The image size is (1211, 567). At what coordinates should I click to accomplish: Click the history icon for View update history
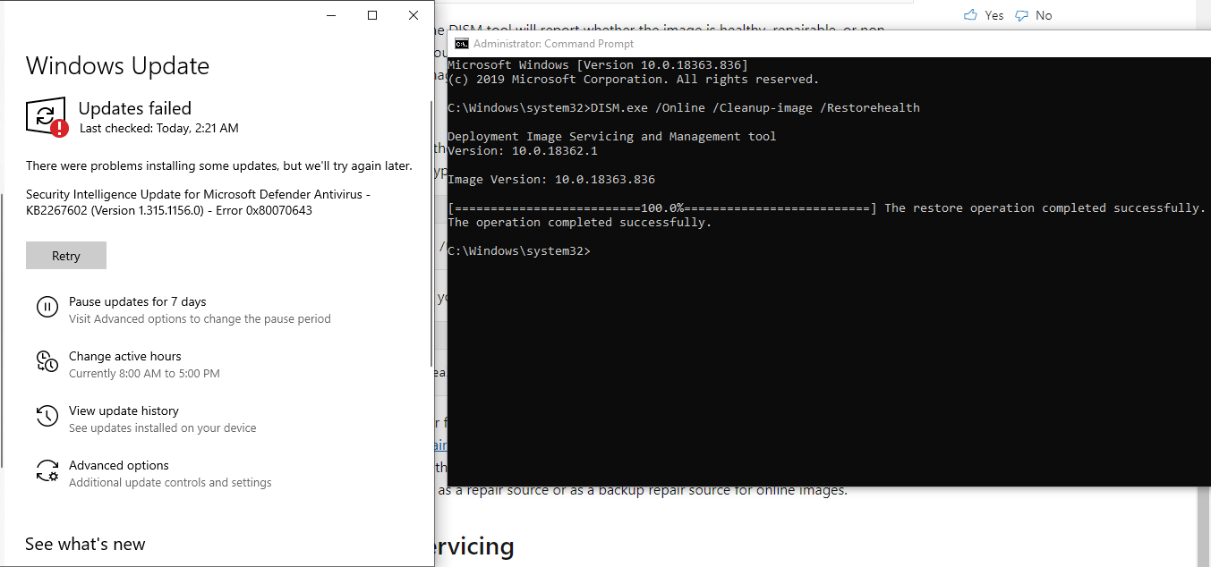point(47,417)
